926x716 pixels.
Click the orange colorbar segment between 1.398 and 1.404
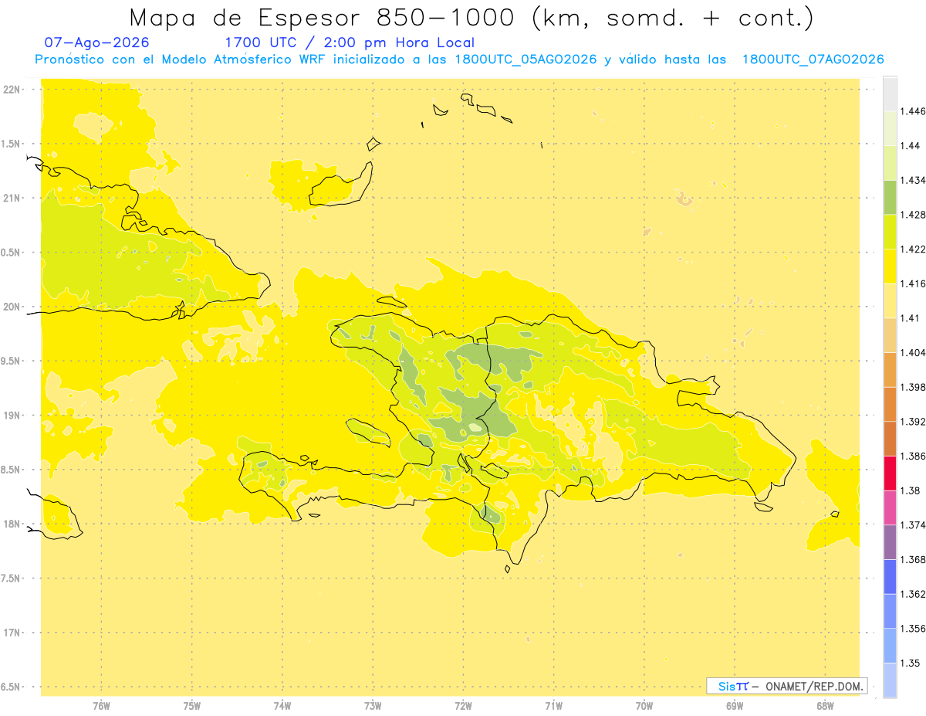[890, 369]
